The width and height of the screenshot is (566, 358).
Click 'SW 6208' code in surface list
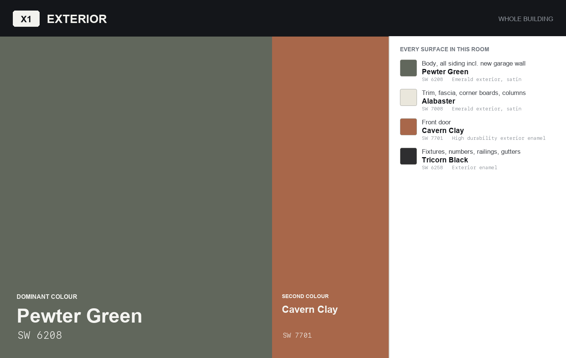432,80
